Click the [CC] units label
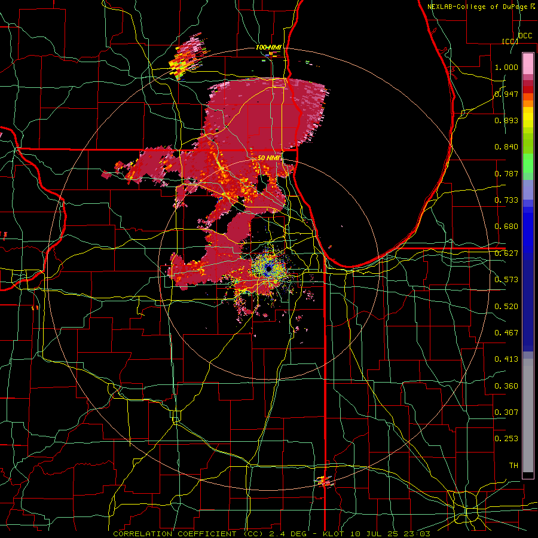Image resolution: width=538 pixels, height=538 pixels. 511,41
